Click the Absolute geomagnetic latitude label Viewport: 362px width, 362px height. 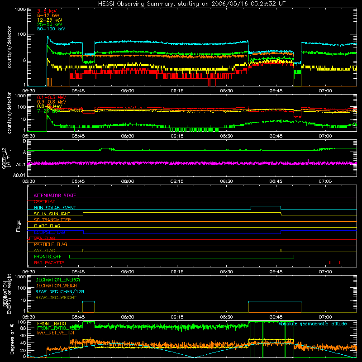(313, 324)
